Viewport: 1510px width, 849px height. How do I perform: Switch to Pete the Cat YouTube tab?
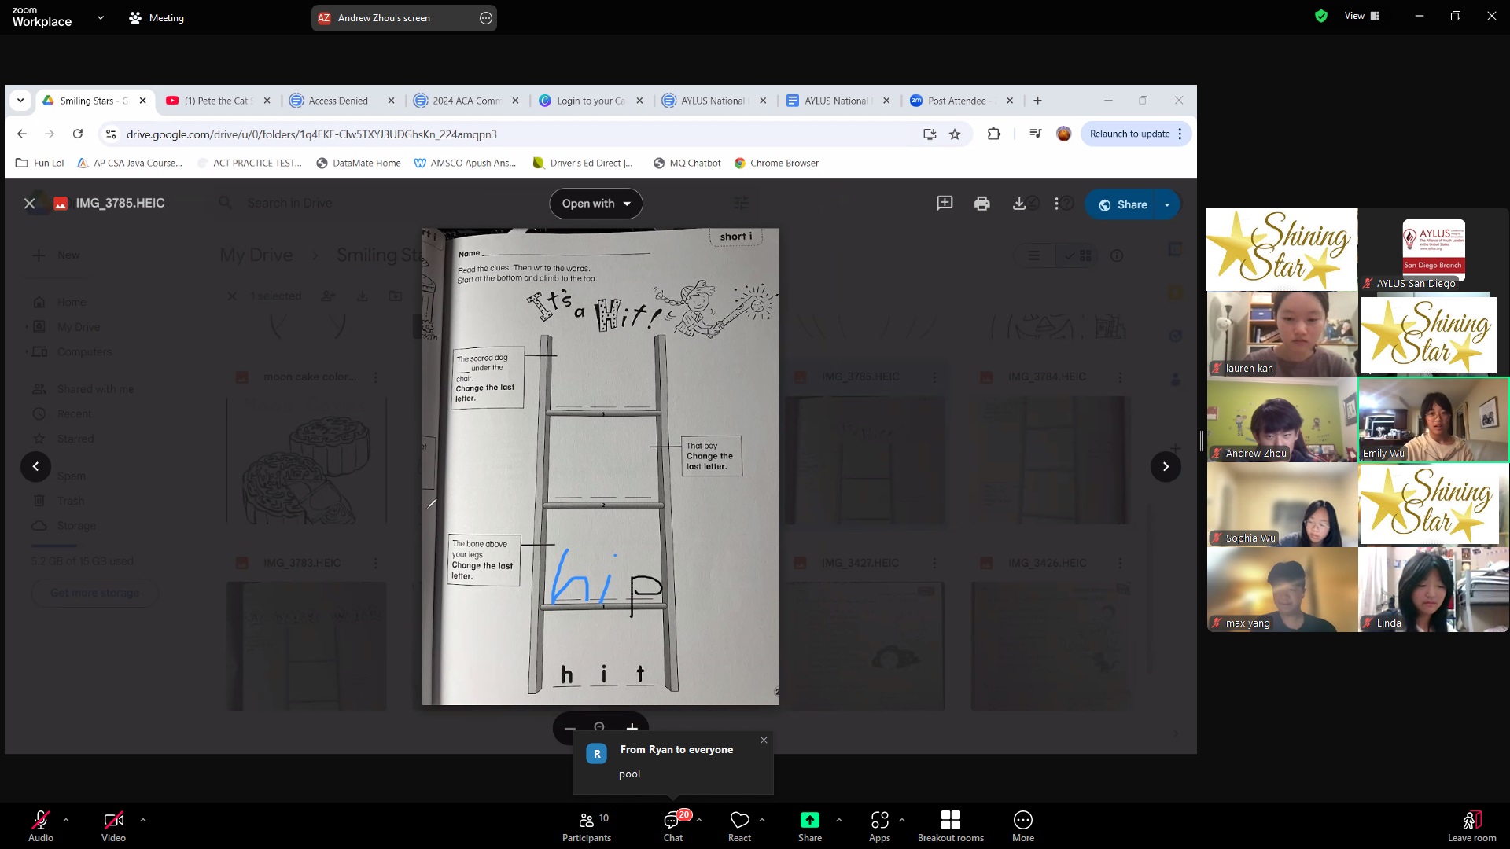click(x=218, y=101)
